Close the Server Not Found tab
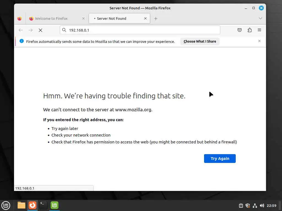Image resolution: width=282 pixels, height=211 pixels. pyautogui.click(x=145, y=18)
